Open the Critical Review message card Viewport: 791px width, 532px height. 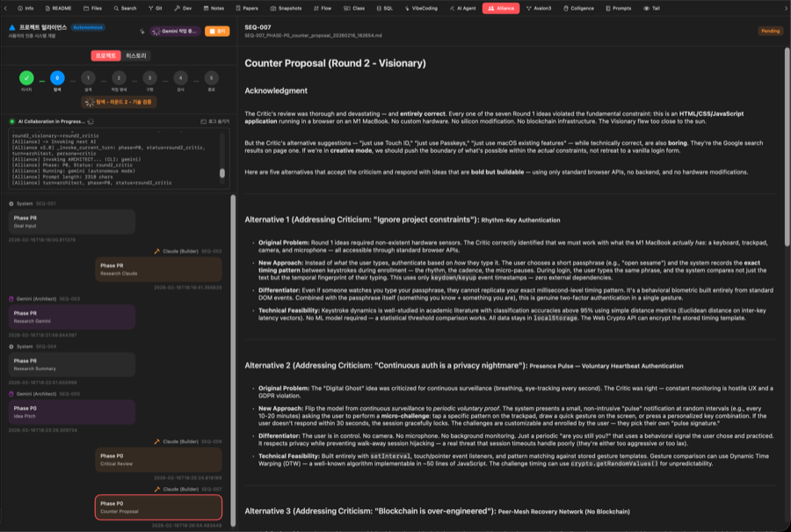coord(158,459)
